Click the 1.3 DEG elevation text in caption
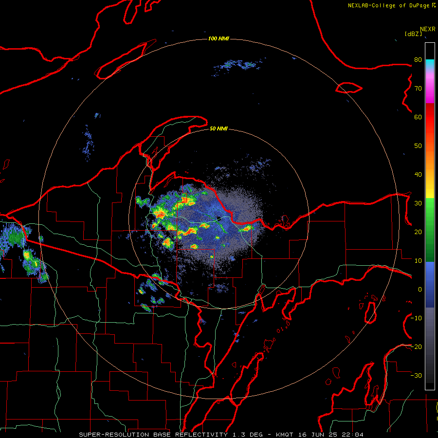438x438 pixels. click(248, 435)
